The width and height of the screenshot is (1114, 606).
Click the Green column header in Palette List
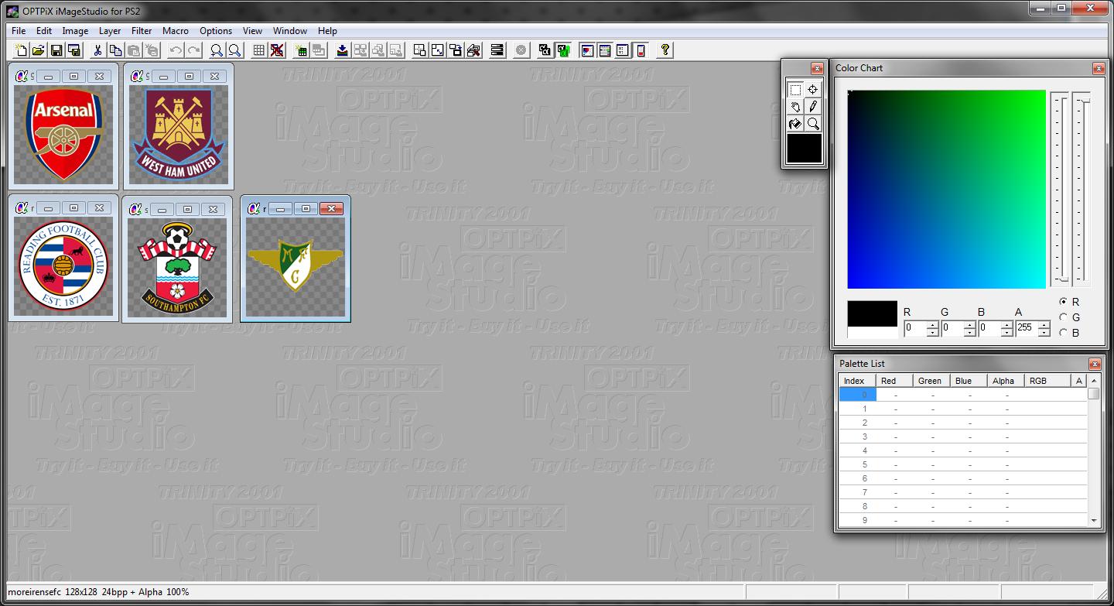pos(931,381)
